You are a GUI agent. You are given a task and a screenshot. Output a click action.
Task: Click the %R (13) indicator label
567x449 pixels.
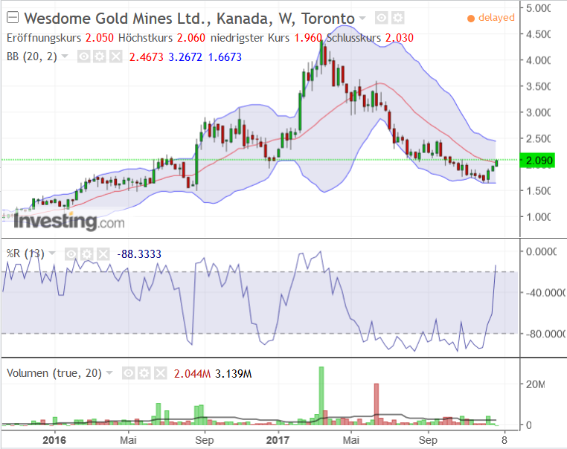25,253
